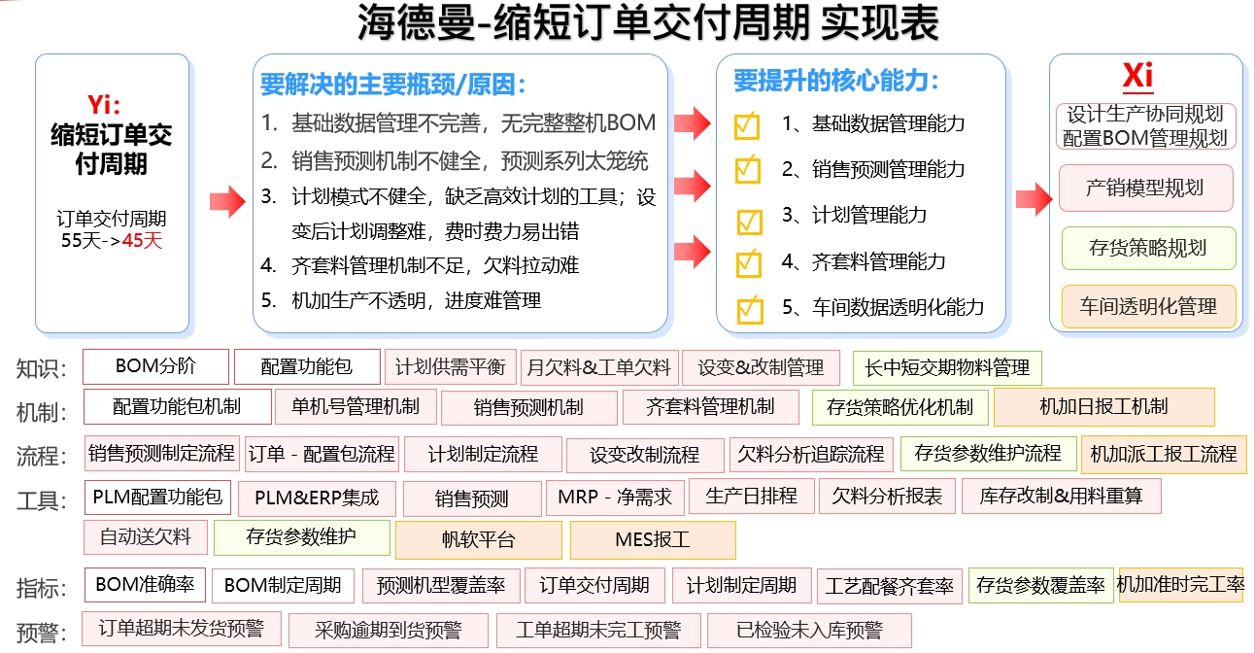Click the 工艺配餐齐套率 box
Image resolution: width=1255 pixels, height=653 pixels.
pyautogui.click(x=890, y=587)
